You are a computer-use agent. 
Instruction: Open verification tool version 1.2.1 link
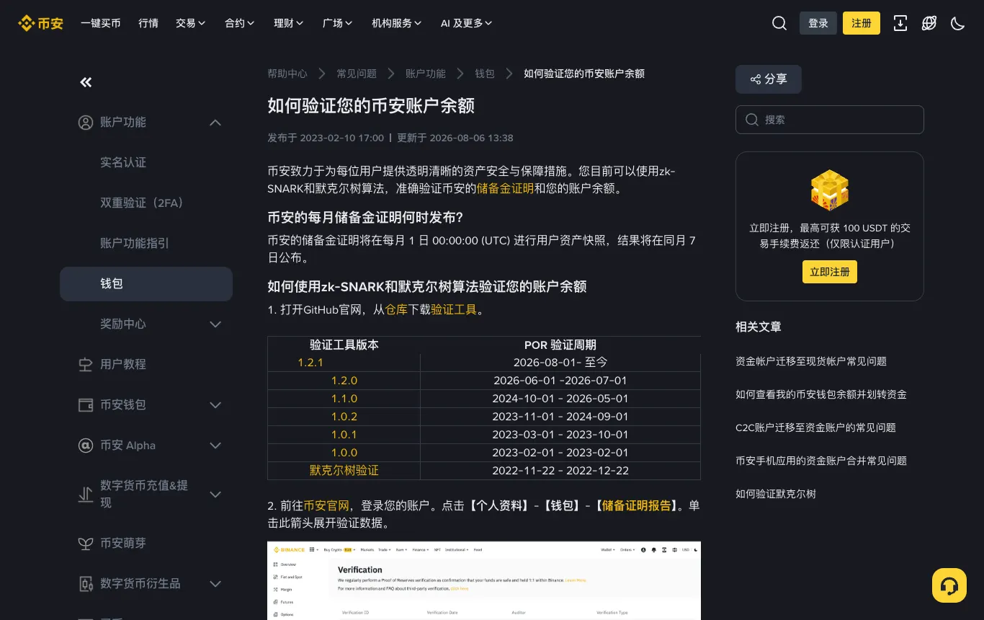(x=310, y=363)
